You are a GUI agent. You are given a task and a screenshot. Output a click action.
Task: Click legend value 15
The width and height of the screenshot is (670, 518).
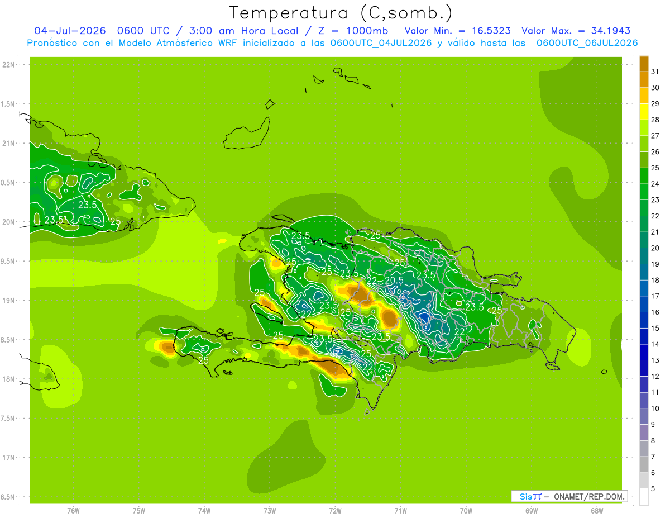click(654, 328)
